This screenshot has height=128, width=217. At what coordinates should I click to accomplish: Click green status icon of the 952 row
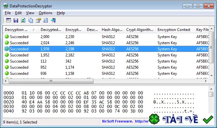(7, 67)
